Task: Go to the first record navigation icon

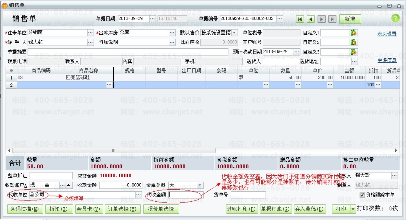Action: click(300, 19)
